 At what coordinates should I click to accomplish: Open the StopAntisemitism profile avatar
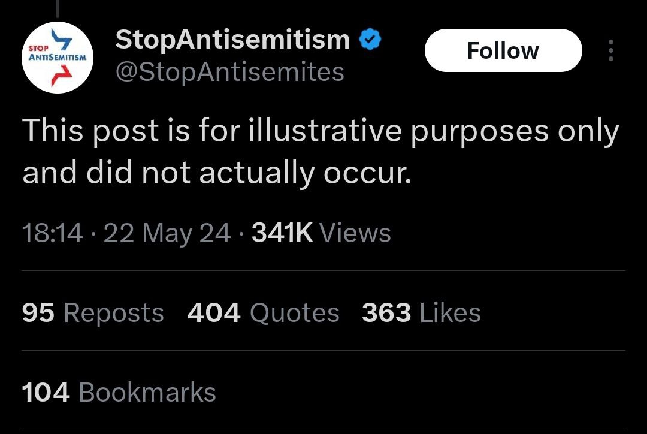(58, 58)
